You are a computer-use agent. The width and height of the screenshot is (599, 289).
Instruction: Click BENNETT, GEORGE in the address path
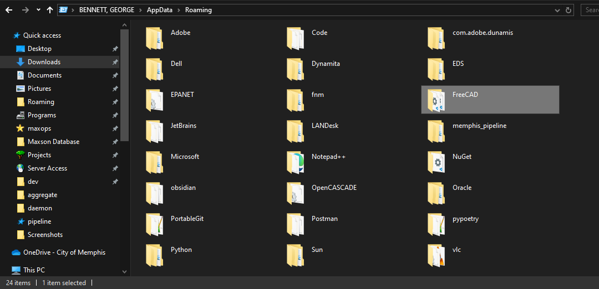(x=106, y=10)
